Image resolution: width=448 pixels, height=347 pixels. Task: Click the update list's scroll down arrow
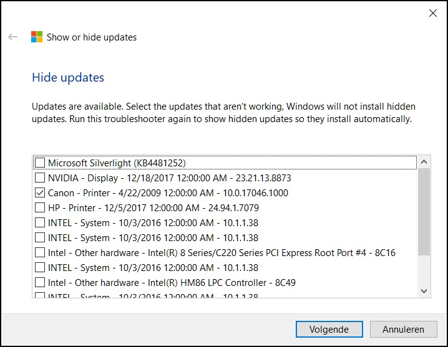click(x=424, y=291)
